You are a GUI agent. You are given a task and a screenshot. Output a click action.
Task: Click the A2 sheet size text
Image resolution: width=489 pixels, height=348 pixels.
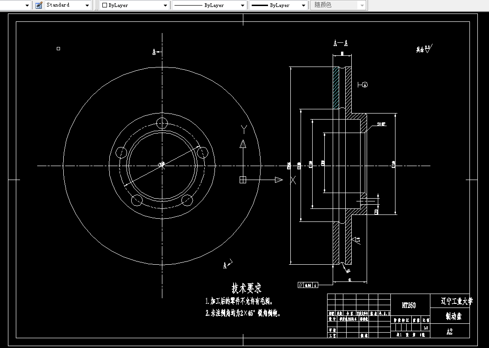[449, 331]
